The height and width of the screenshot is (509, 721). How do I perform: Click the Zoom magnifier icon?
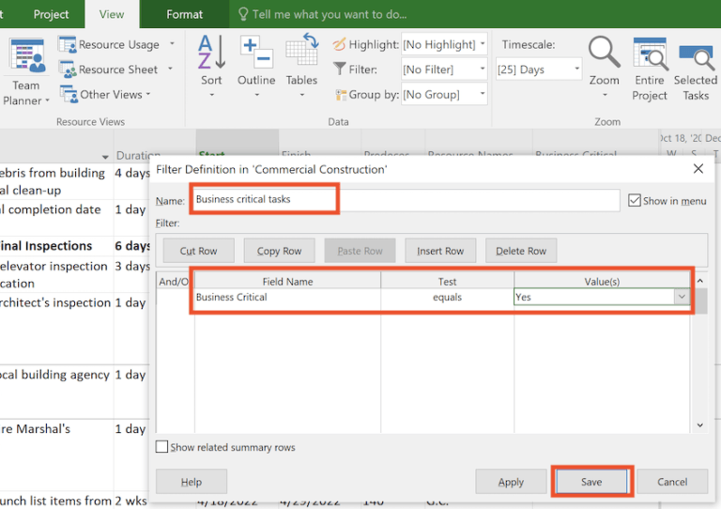tap(604, 52)
